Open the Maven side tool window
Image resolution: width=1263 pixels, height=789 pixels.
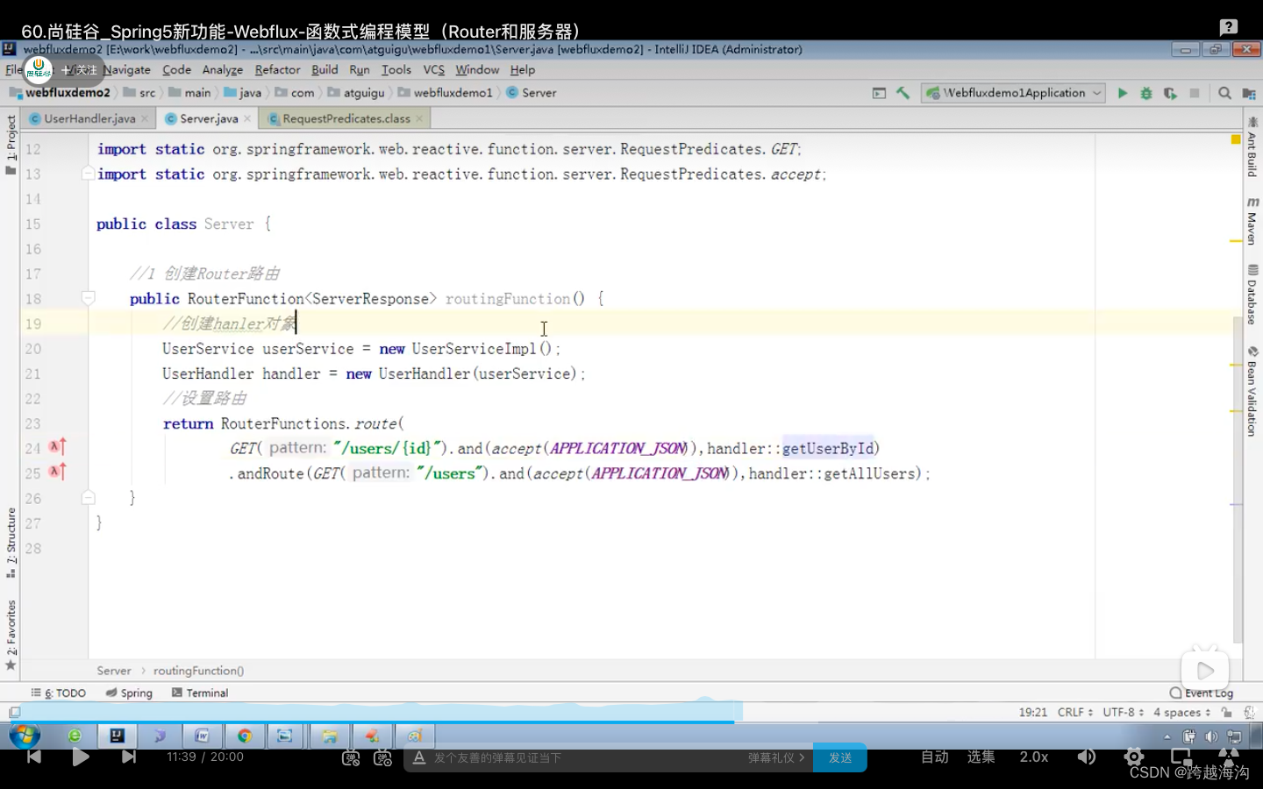[1252, 220]
